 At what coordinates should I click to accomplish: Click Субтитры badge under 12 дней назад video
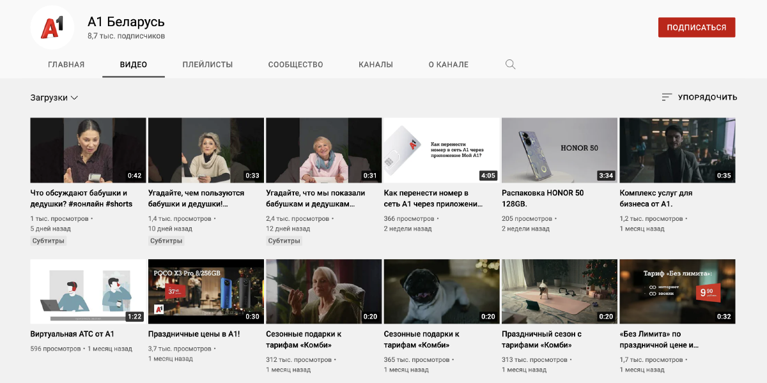coord(284,241)
